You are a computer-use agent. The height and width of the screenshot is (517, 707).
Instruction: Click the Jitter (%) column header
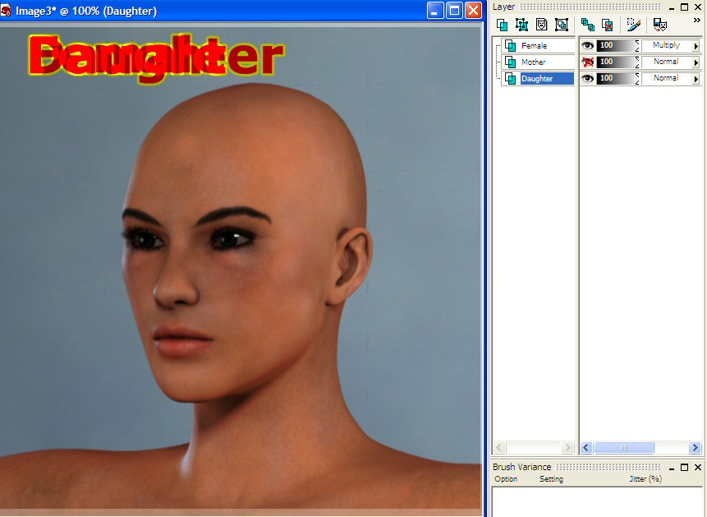coord(645,479)
